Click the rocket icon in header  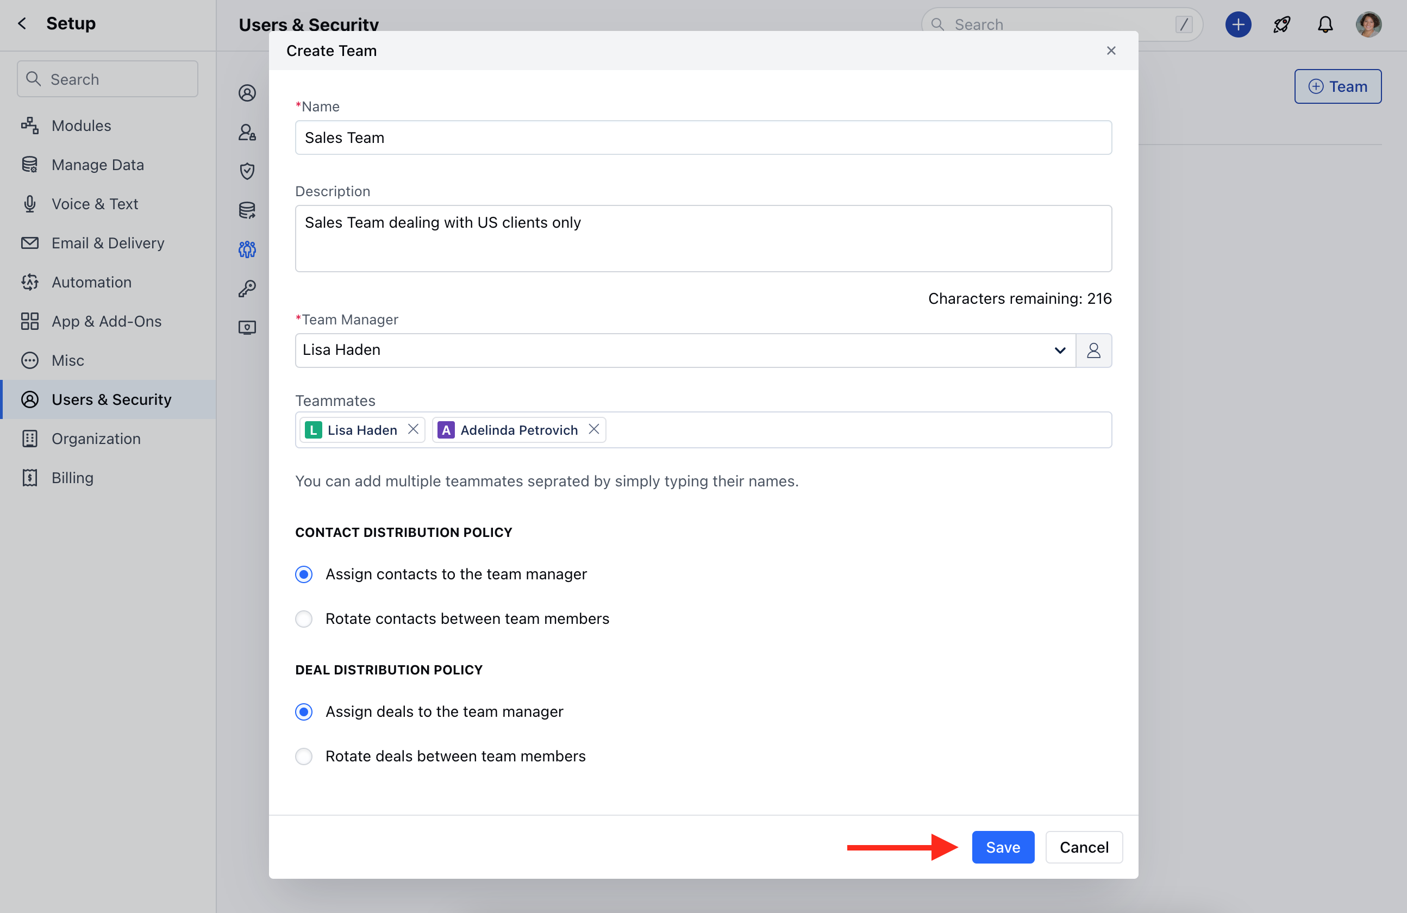1281,24
